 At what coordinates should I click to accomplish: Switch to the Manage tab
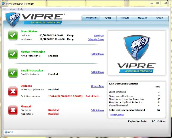[143, 18]
